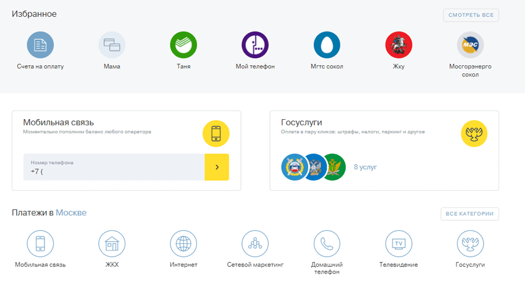
Task: Open Мгтс сокол favorite payment
Action: [327, 45]
